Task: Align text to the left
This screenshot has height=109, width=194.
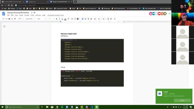Action: (x=82, y=19)
